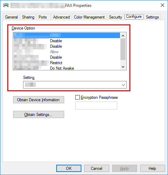Select the Do Not Awake list row

pos(67,68)
